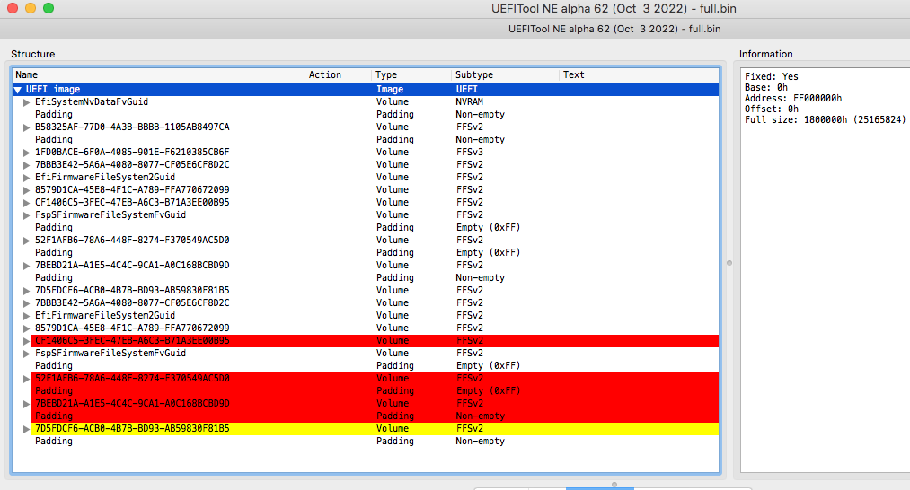This screenshot has height=490, width=910.
Task: Expand the yellow-highlighted 7D5FDCF6 volume arrow
Action: point(26,429)
